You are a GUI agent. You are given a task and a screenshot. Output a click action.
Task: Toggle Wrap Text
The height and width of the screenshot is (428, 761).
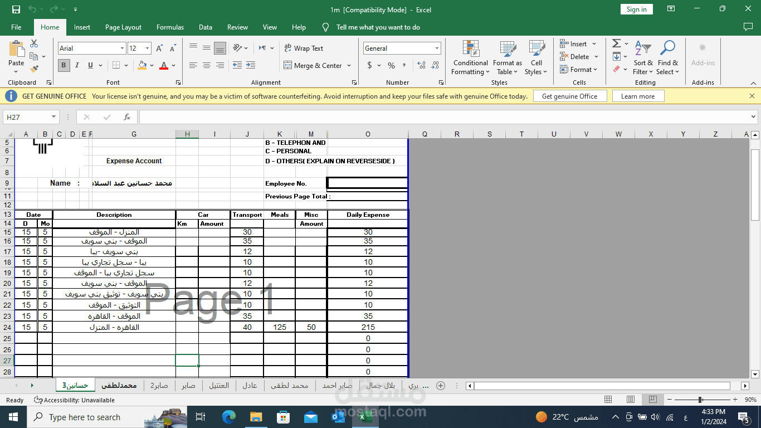coord(304,48)
